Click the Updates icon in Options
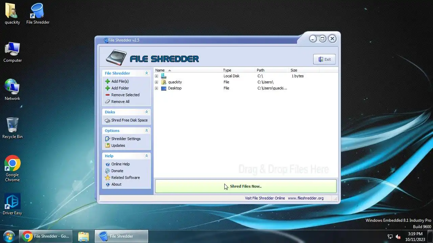433x243 pixels. [x=108, y=145]
